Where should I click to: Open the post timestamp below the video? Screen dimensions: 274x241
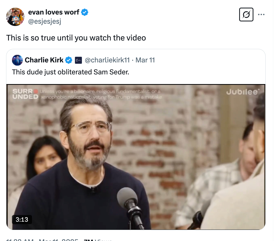42,239
